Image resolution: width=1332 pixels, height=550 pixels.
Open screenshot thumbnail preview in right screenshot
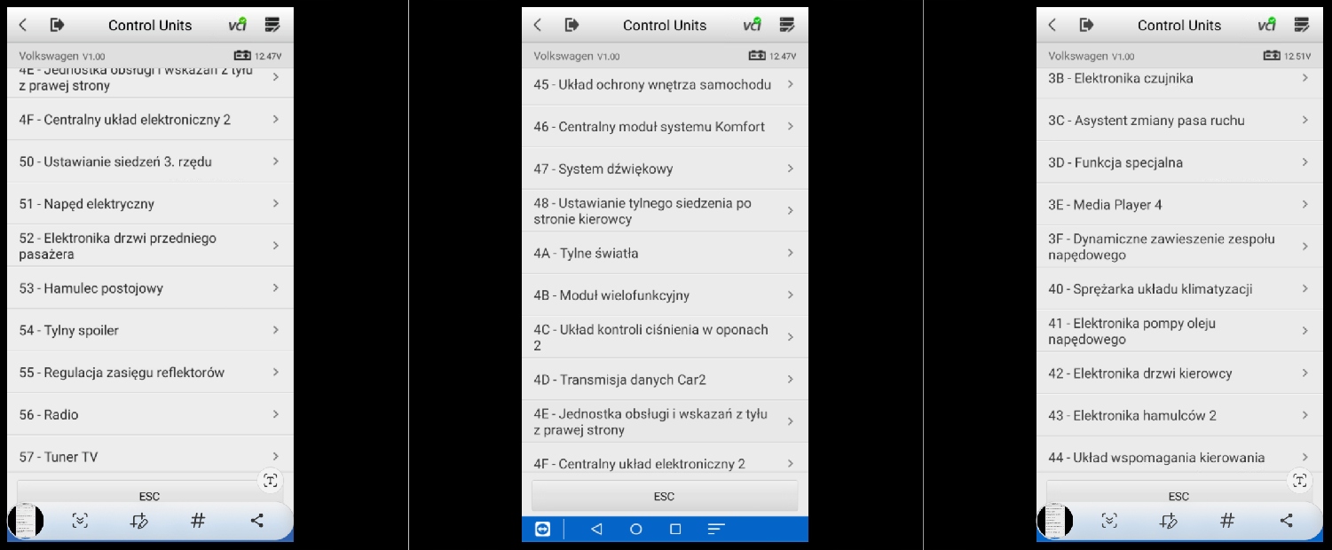tap(1055, 521)
